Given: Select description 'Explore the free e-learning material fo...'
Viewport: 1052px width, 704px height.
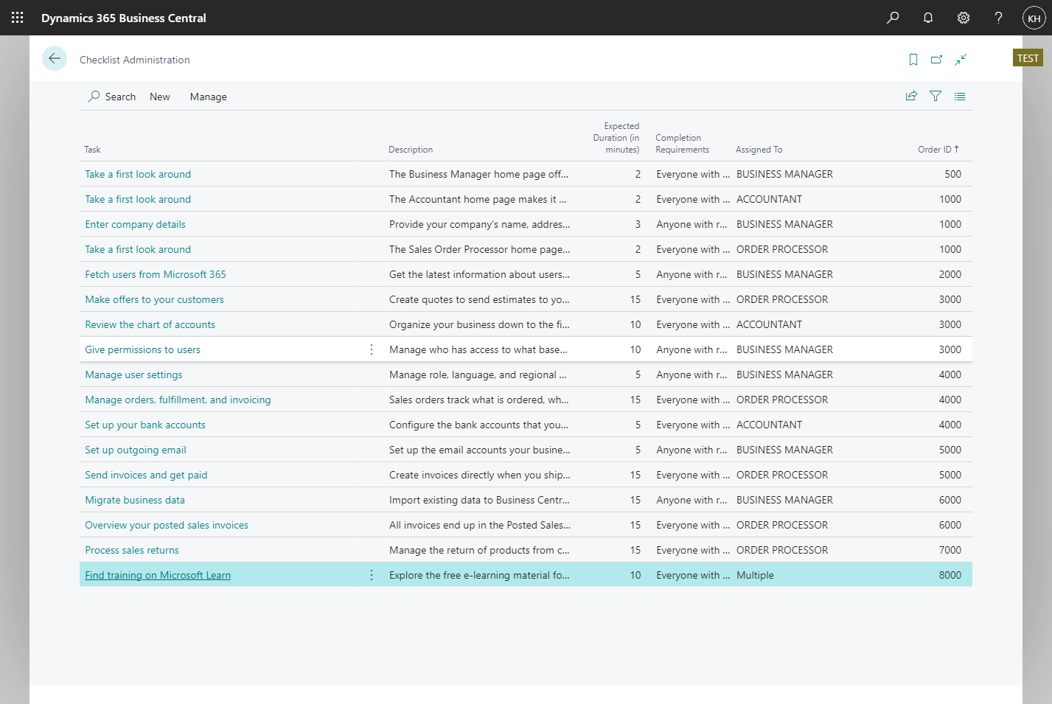Looking at the screenshot, I should click(479, 575).
